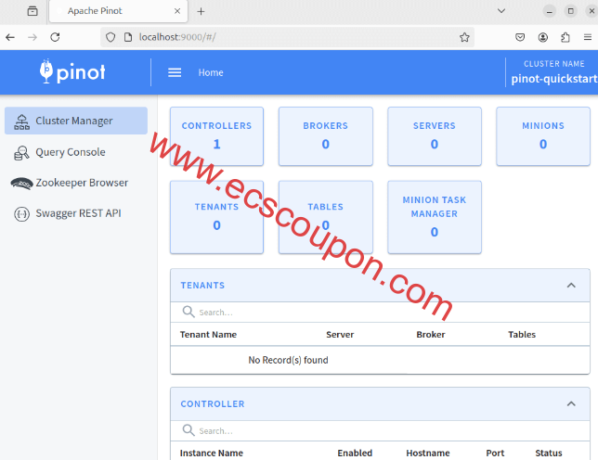
Task: Sort by Tenant Name column
Action: point(208,335)
